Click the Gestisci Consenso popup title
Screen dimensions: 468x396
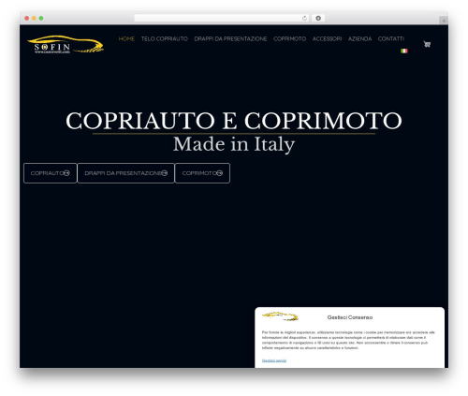[350, 317]
